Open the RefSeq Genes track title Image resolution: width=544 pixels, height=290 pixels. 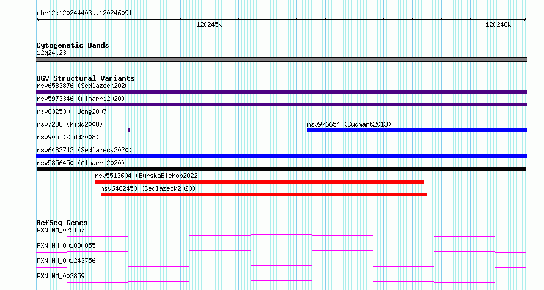click(62, 223)
